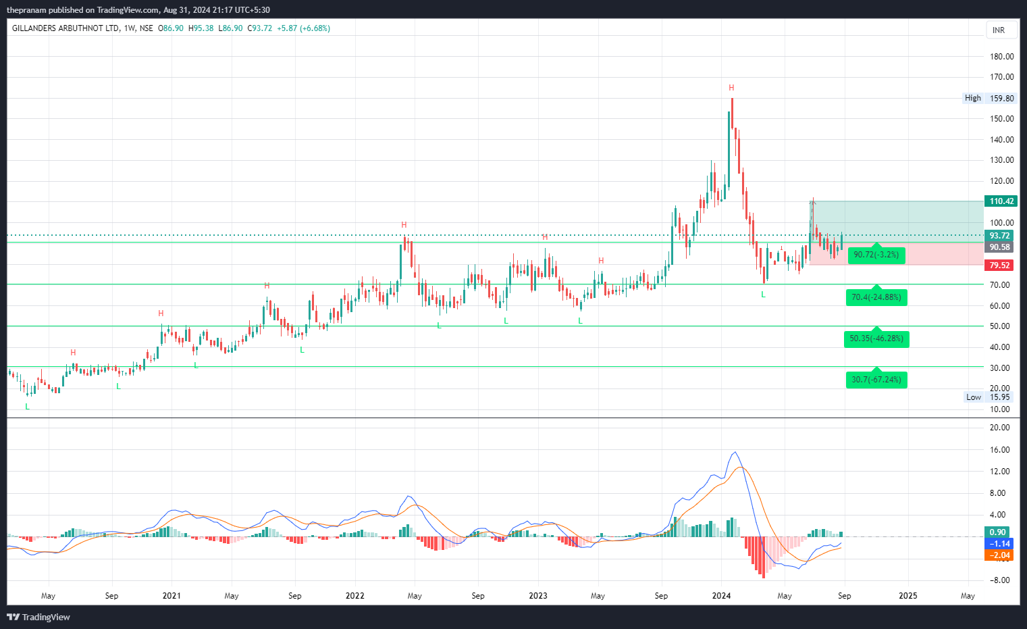Click the 2024 label on time axis
This screenshot has height=629, width=1027.
click(721, 596)
